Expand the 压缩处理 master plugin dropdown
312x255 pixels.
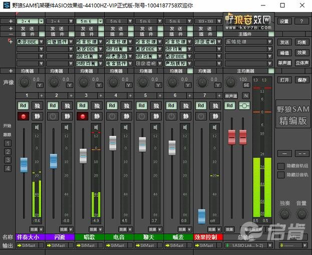click(270, 41)
